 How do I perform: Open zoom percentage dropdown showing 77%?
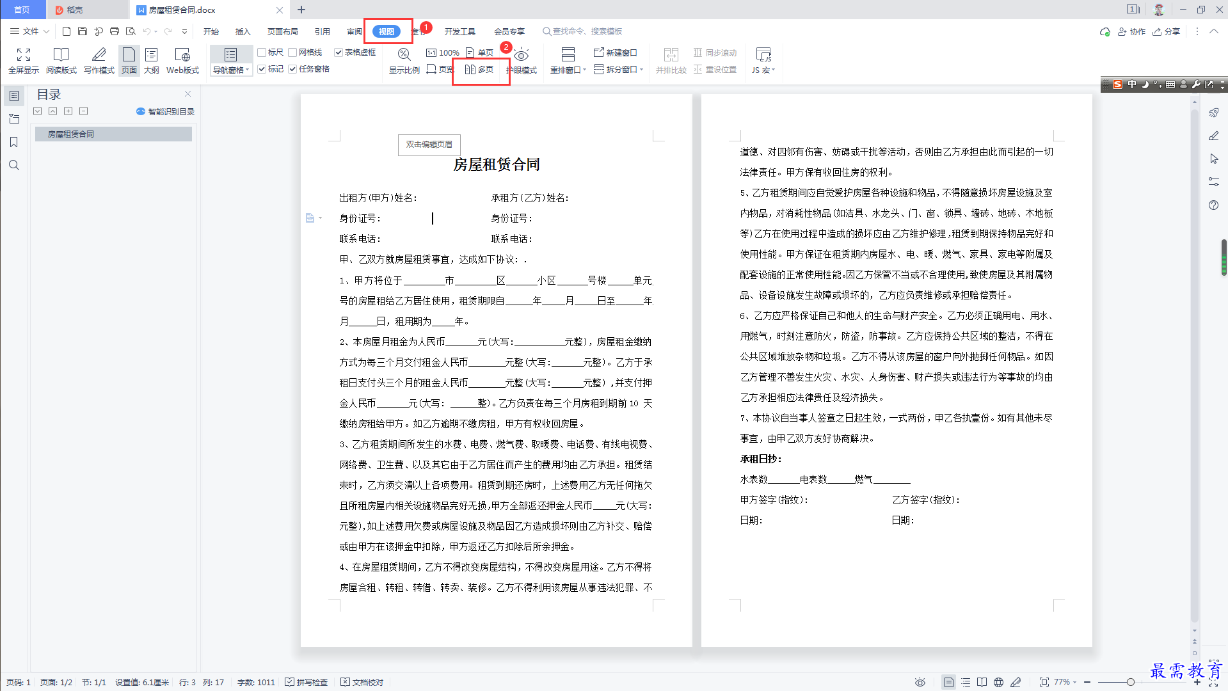[1065, 682]
